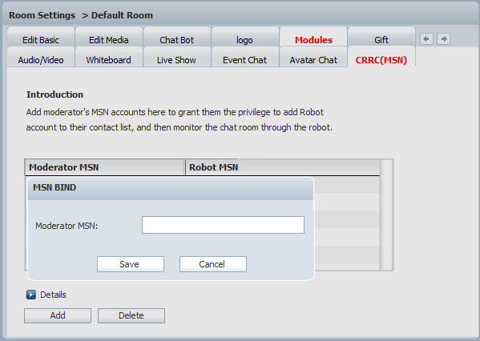Click the moderator table vertical scrollbar
Viewport: 480px width, 341px height.
[x=386, y=215]
